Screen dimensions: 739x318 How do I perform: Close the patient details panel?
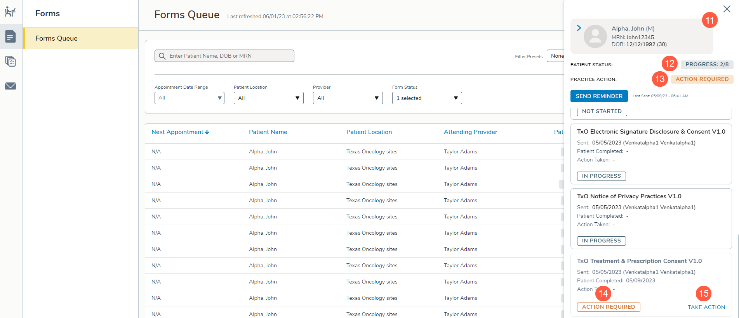(x=727, y=9)
